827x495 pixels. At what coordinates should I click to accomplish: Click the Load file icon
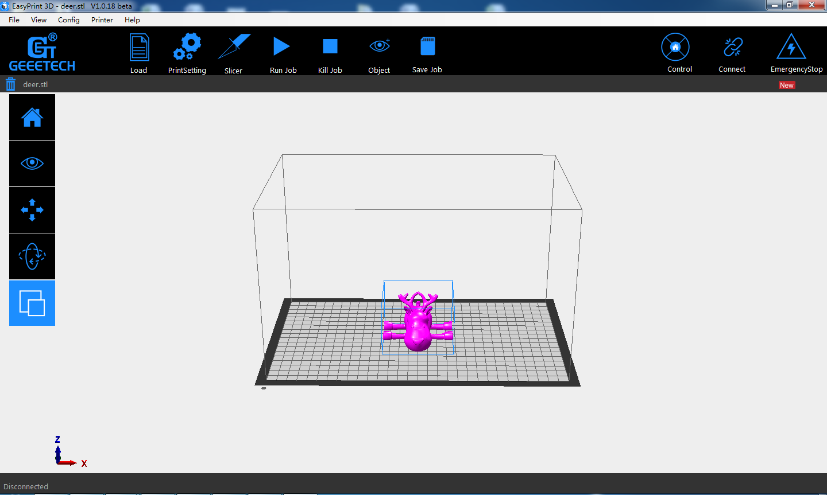139,48
